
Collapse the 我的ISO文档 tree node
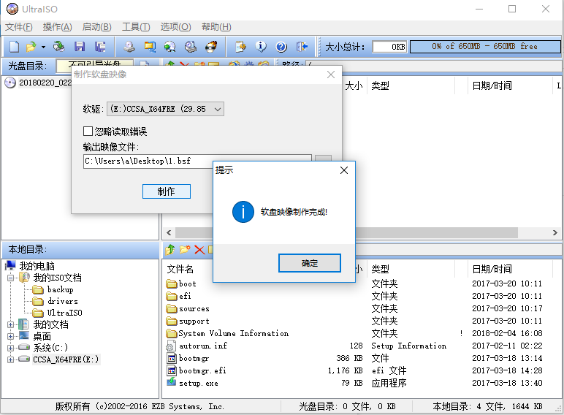(x=10, y=278)
